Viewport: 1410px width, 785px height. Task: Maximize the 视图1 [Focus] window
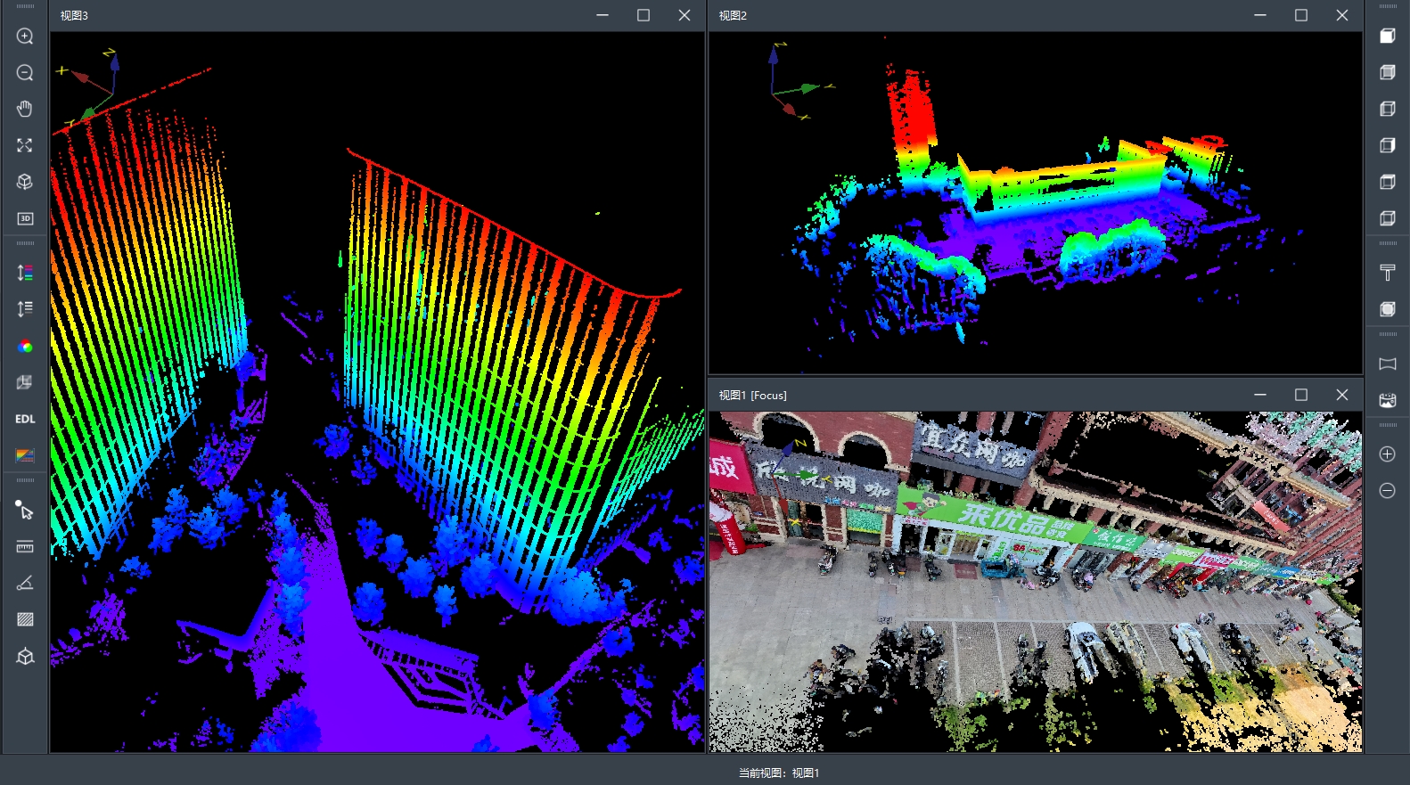(1301, 395)
